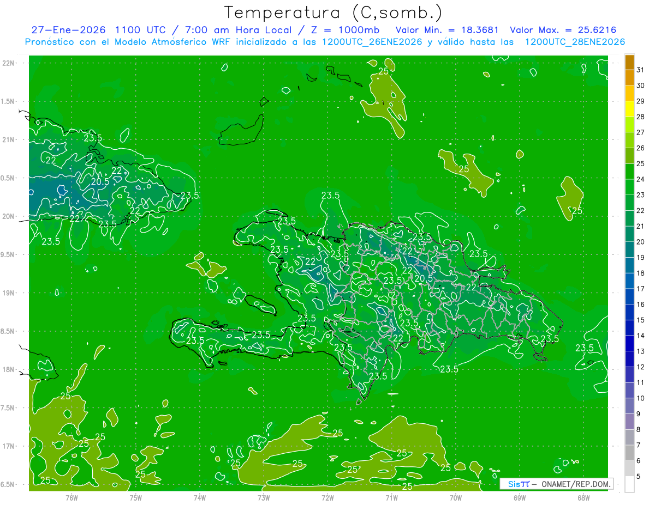Click the '1200UTC_28ENE2026' valid-until time

click(575, 42)
